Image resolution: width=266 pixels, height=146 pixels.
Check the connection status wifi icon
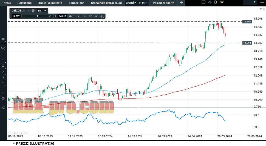pos(222,2)
